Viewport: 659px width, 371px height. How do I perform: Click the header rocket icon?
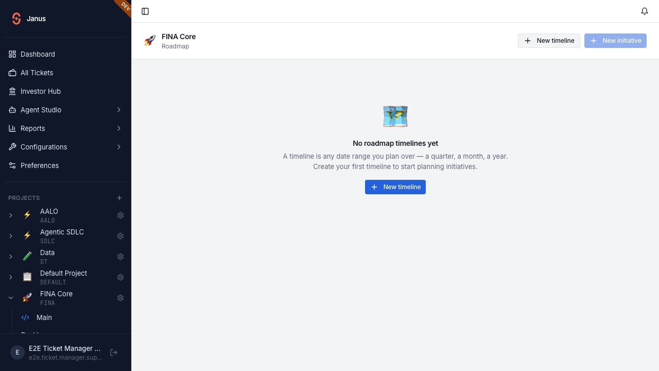[x=150, y=41]
